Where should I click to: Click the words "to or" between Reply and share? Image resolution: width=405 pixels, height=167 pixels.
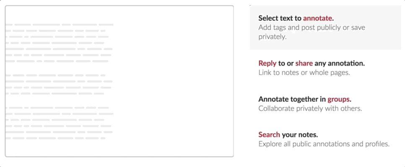pos(286,63)
